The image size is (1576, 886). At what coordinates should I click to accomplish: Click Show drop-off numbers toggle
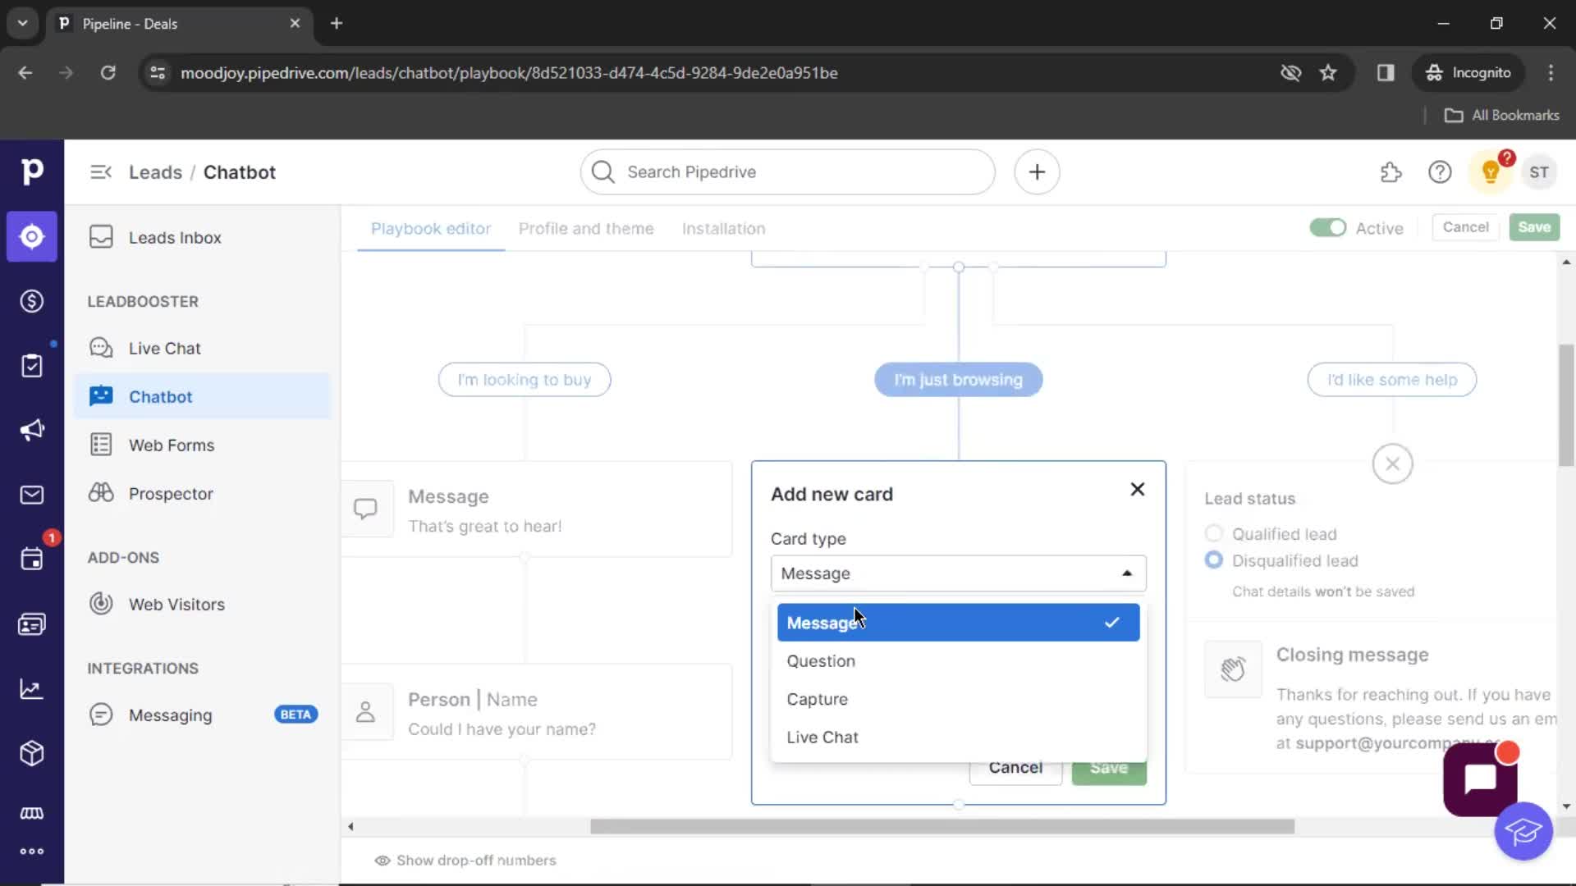pos(465,860)
